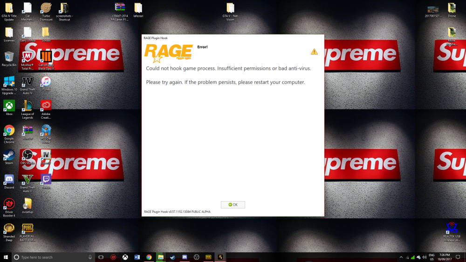This screenshot has height=262, width=466.
Task: Open the Windows Start menu
Action: (6, 257)
